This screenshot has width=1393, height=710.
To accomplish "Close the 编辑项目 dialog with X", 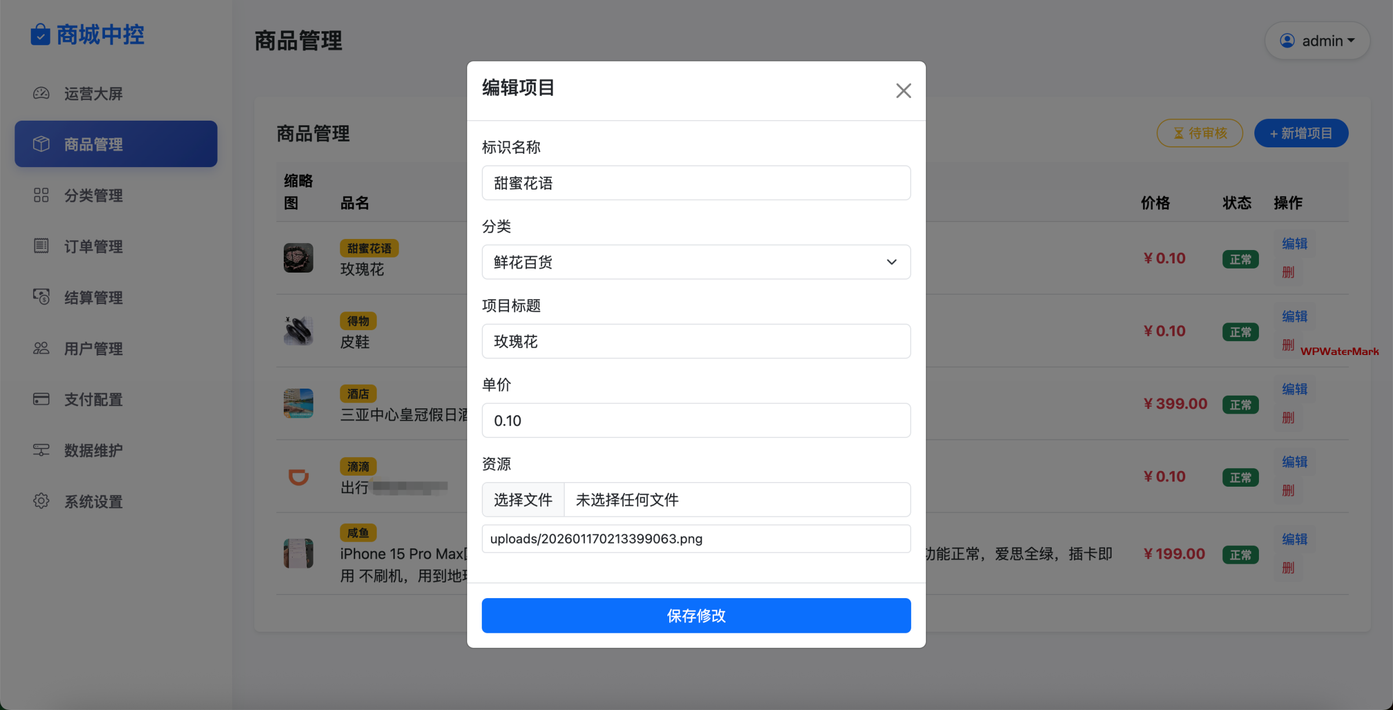I will click(x=903, y=90).
